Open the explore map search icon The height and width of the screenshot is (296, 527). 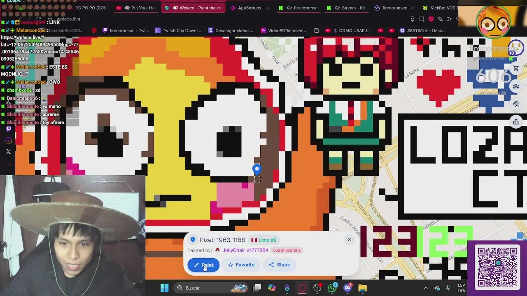[x=516, y=104]
